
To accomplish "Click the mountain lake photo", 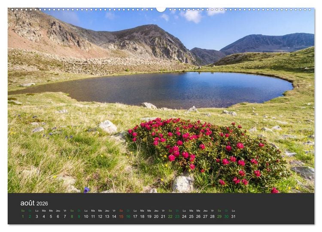I will point(161,101).
